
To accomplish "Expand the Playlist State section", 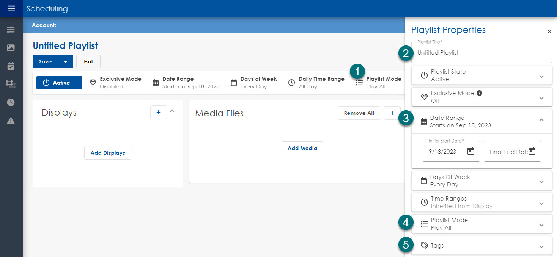I will (541, 76).
